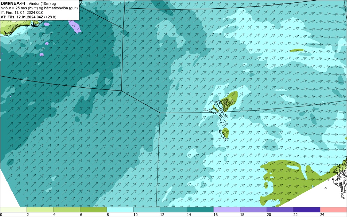Click the 4–6 m/s green legend swatch

(67, 209)
